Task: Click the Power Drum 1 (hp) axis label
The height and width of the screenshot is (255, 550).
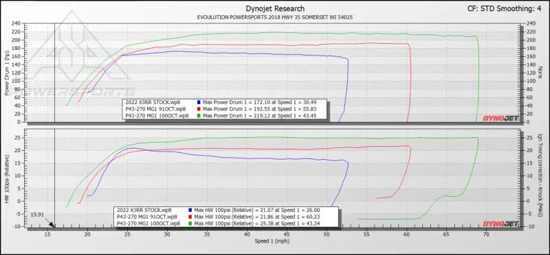Action: 7,73
